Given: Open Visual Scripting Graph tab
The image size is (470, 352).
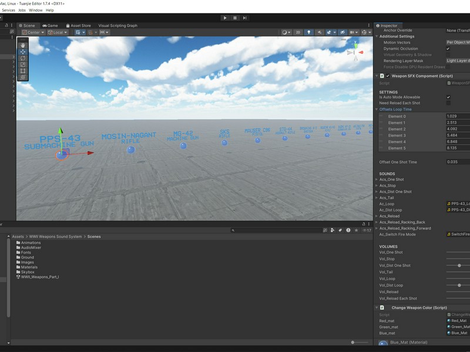Looking at the screenshot, I should pos(118,25).
